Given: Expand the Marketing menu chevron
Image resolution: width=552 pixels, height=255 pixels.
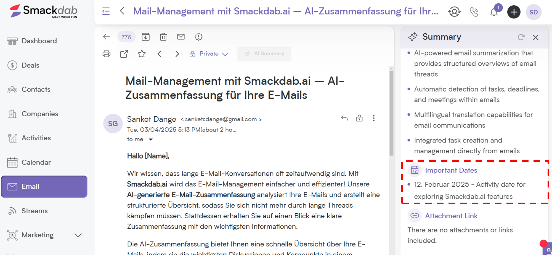Looking at the screenshot, I should 78,235.
